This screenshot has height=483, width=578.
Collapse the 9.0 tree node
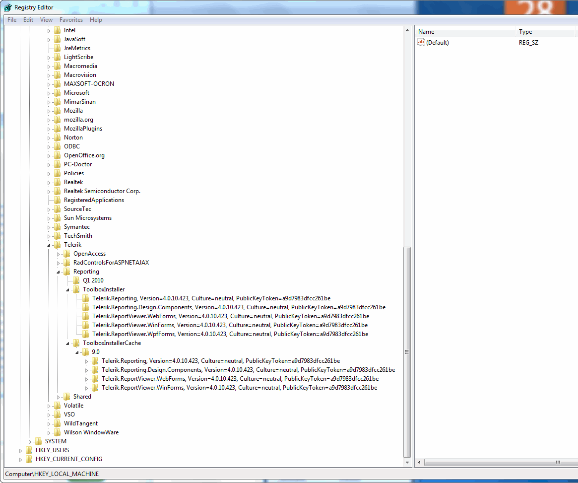point(77,352)
